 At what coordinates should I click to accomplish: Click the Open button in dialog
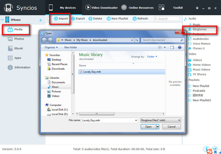click(148, 126)
